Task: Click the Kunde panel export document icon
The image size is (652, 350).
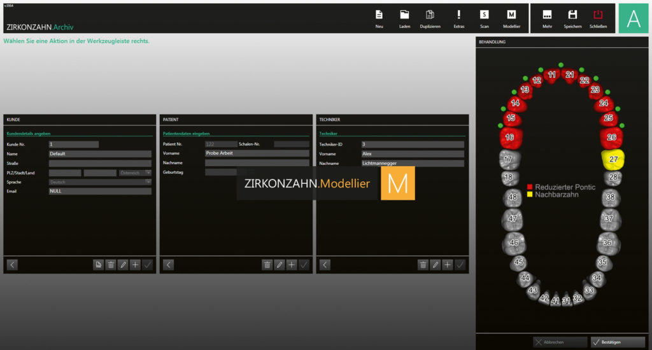Action: (x=98, y=265)
